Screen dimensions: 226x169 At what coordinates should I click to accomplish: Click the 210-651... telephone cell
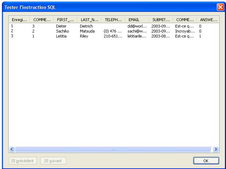click(x=113, y=36)
